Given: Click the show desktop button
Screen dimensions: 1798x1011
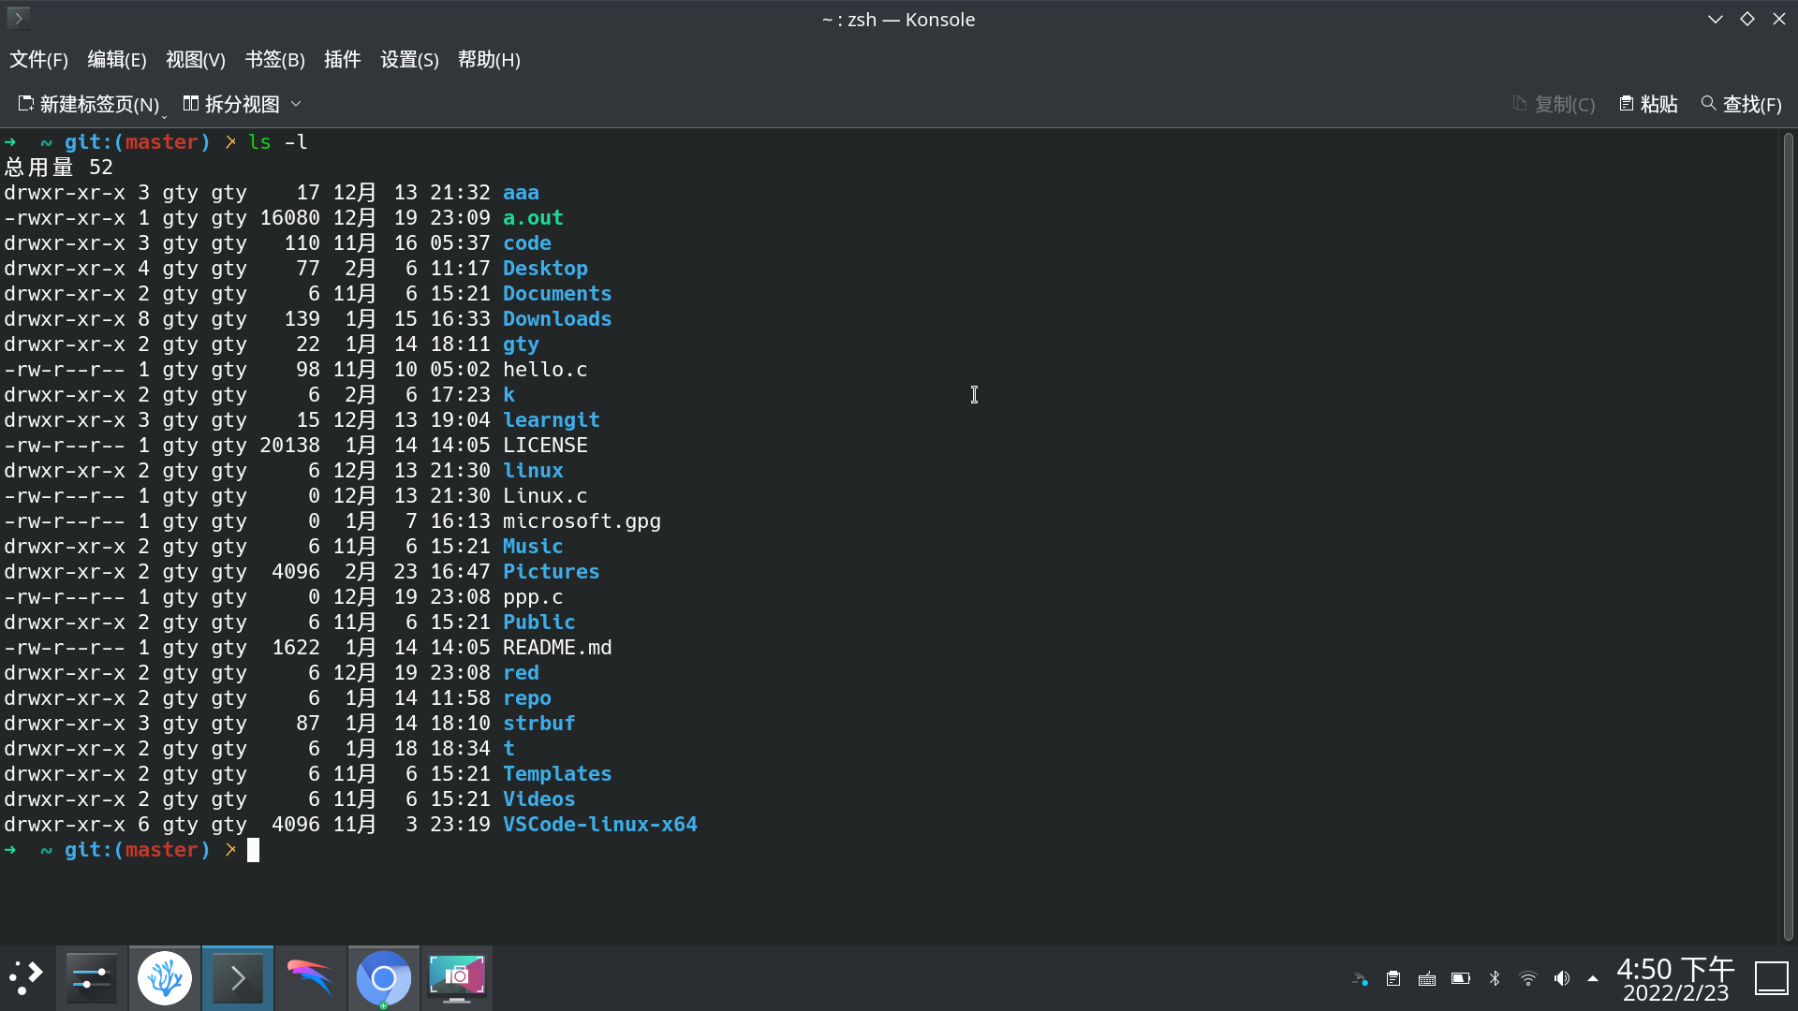Looking at the screenshot, I should [x=1772, y=978].
